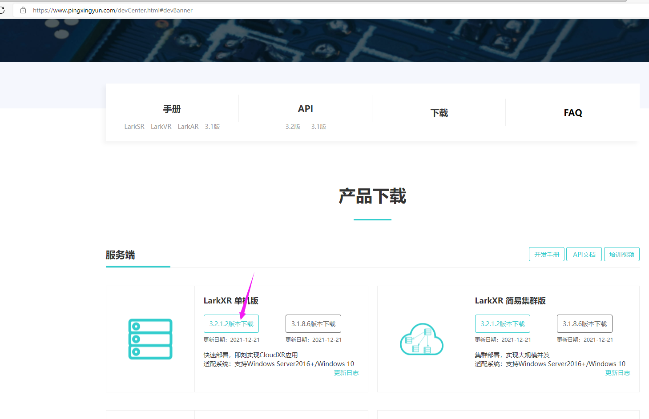The height and width of the screenshot is (419, 649).
Task: Open 更新日志 link in LarkXR 单机版 card
Action: pyautogui.click(x=346, y=373)
